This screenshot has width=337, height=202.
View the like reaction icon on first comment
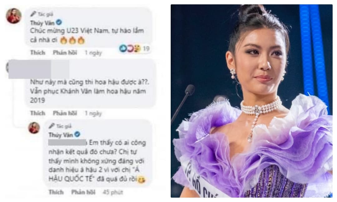coord(123,49)
